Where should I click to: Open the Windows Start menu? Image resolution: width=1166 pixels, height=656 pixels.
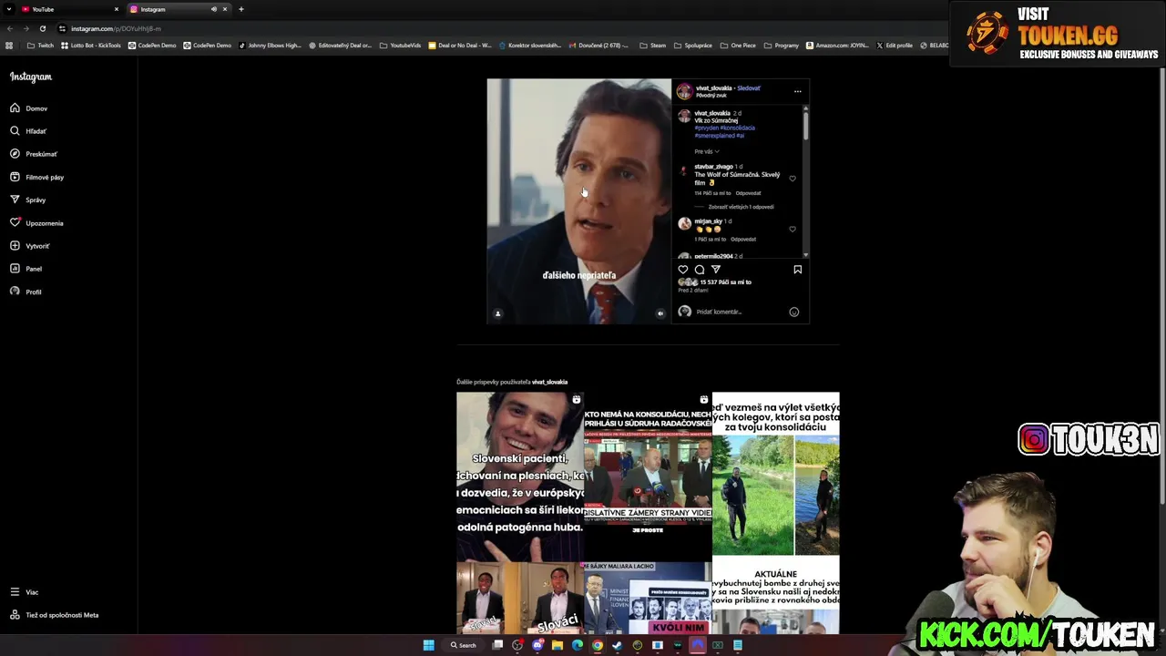(428, 645)
